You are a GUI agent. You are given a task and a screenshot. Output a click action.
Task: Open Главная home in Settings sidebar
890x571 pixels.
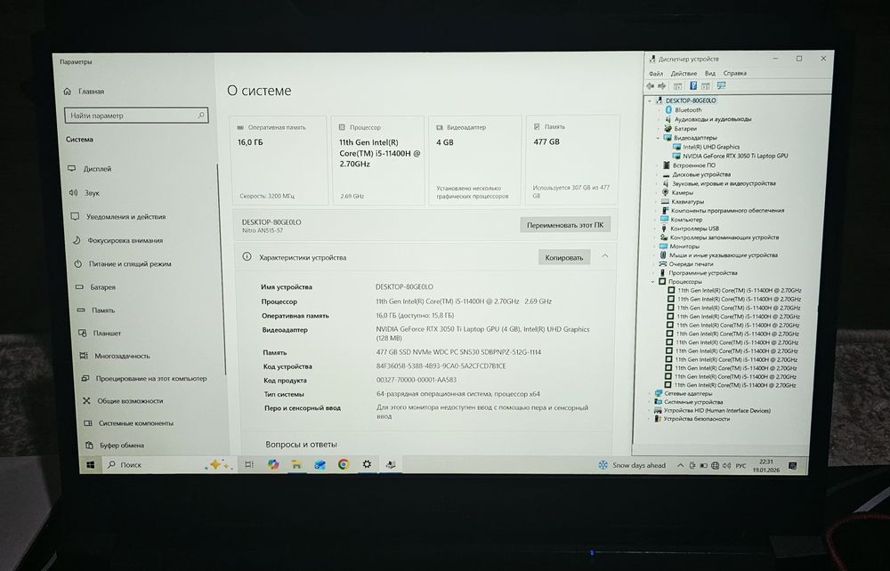pos(84,92)
